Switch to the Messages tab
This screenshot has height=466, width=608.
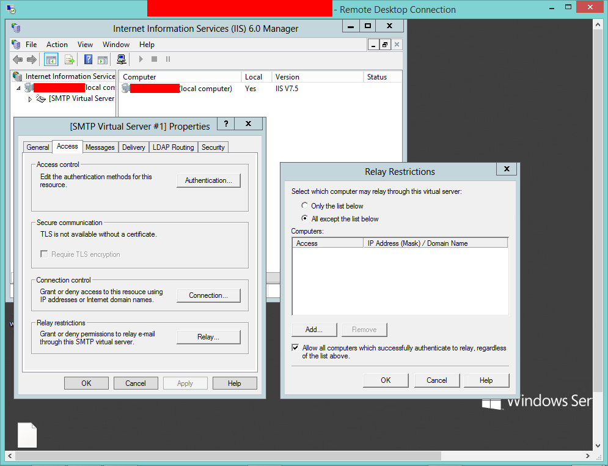[x=100, y=147]
